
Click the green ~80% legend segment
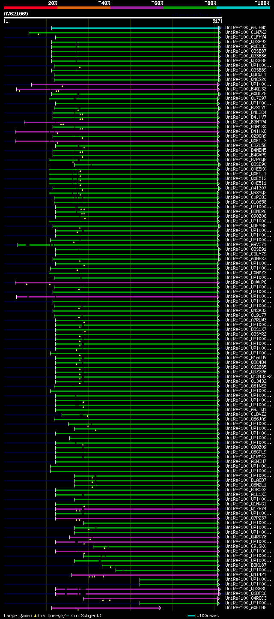coord(190,7)
